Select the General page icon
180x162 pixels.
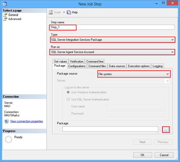5,15
